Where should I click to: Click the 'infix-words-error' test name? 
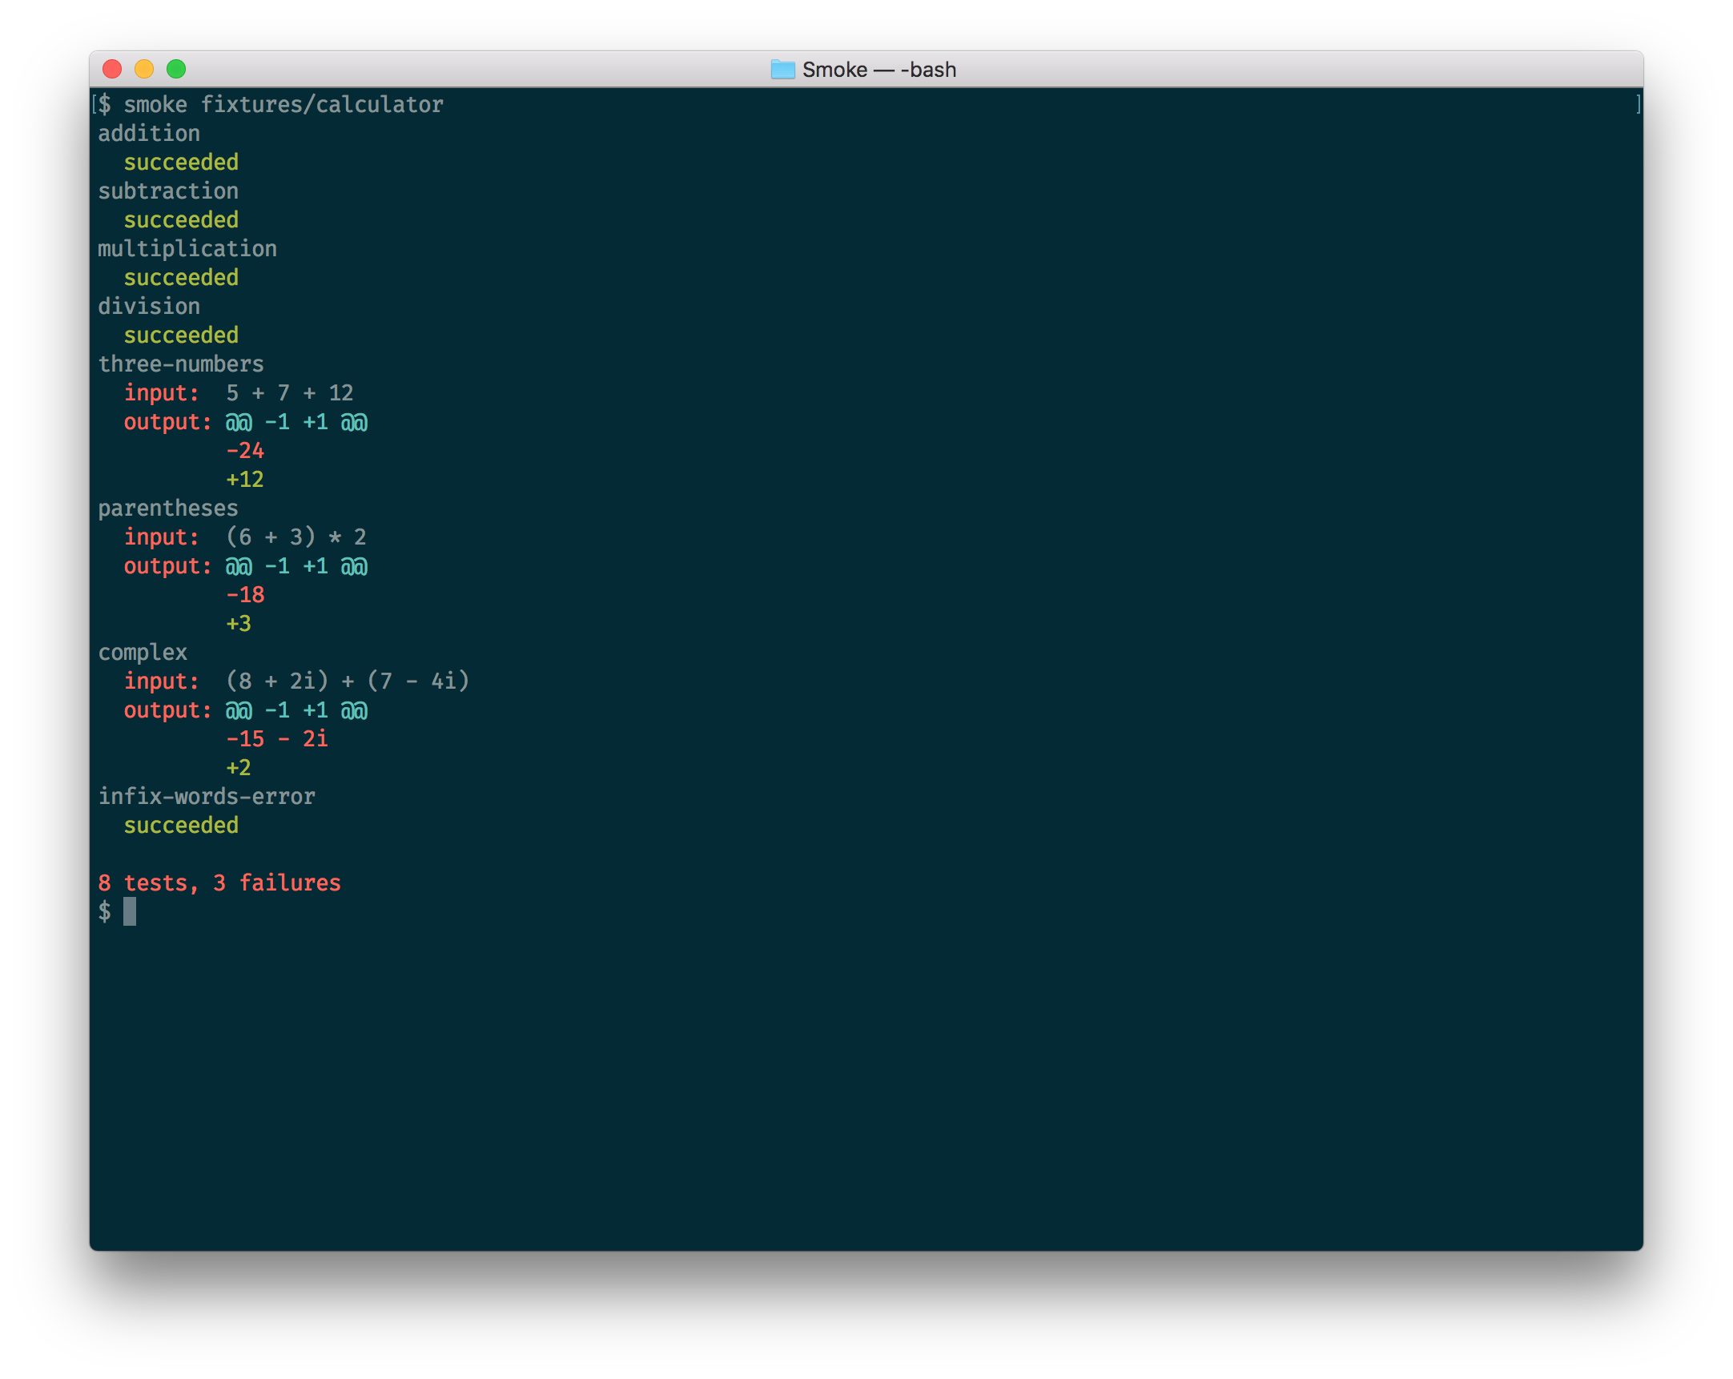coord(207,796)
